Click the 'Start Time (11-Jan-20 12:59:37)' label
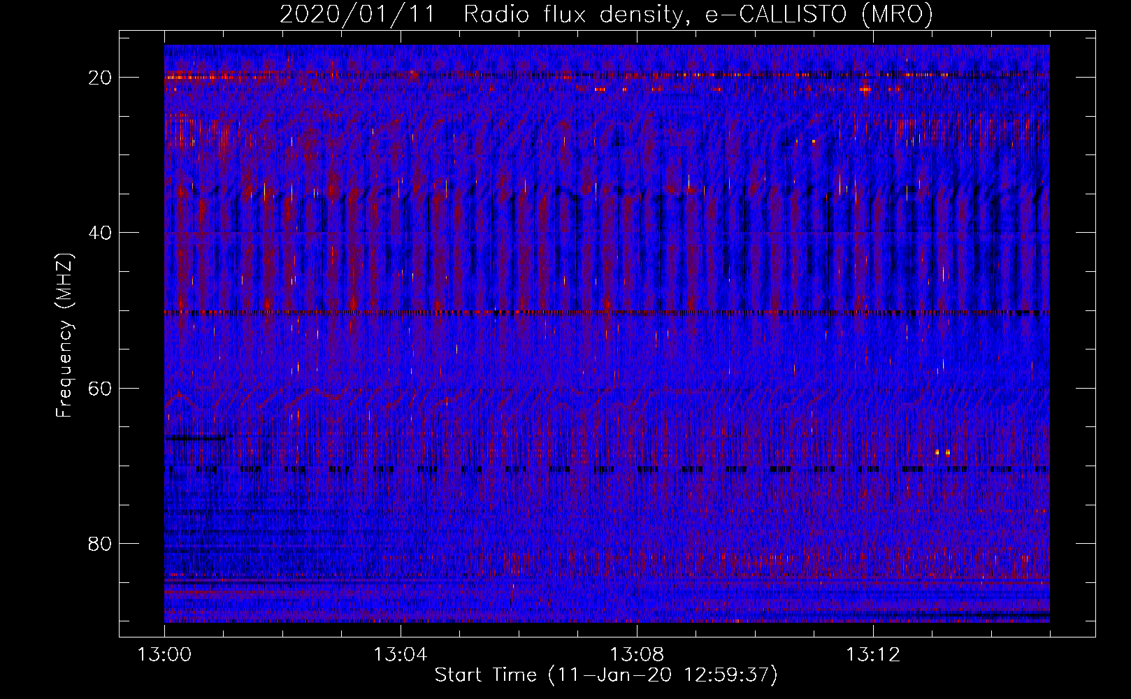Screen dimensions: 1131x699 (x=606, y=675)
